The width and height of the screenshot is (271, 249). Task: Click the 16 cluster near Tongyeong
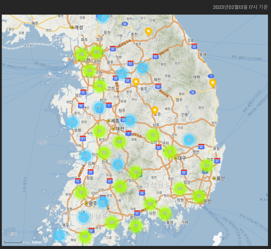point(165,213)
